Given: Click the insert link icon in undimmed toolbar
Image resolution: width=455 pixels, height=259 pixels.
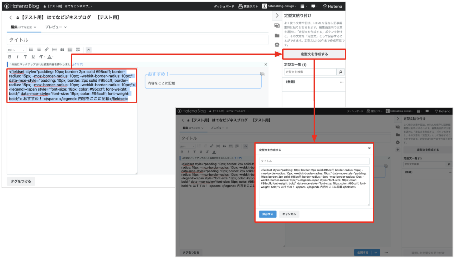Looking at the screenshot, I should coord(47,49).
